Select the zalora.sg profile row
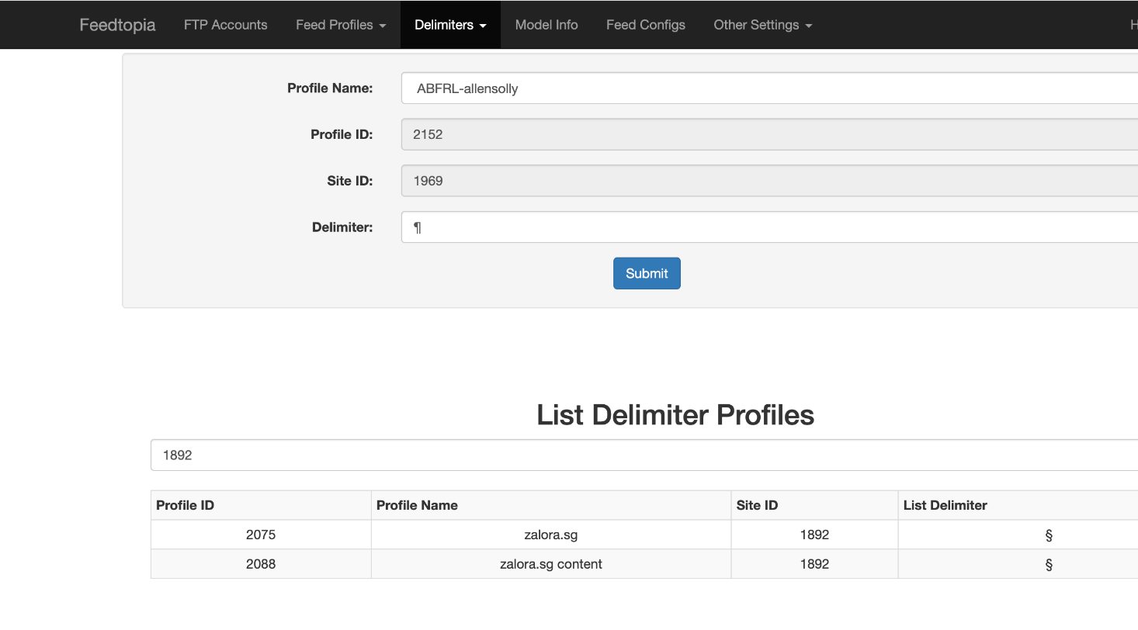The image size is (1138, 630). point(550,535)
